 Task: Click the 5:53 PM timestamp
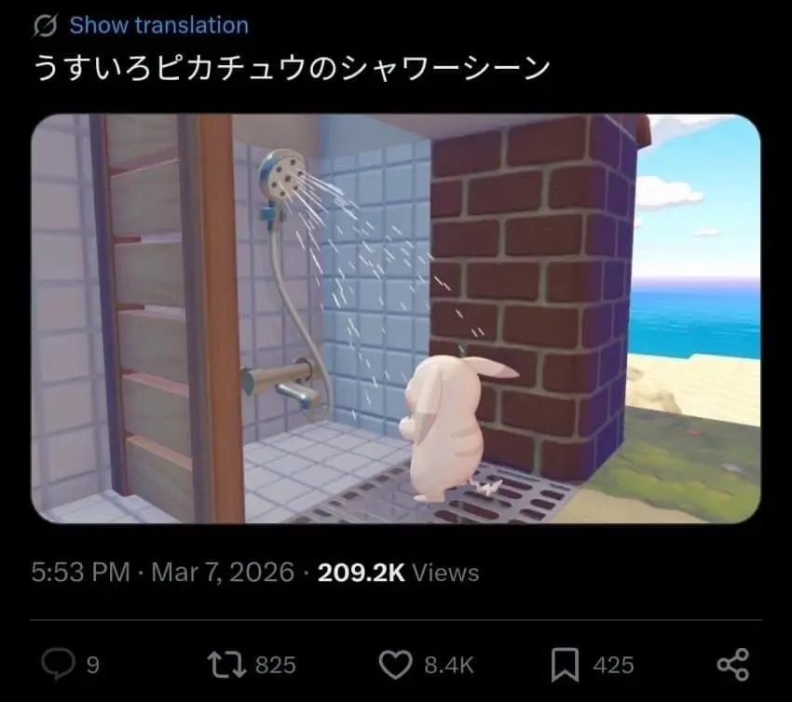click(x=81, y=573)
